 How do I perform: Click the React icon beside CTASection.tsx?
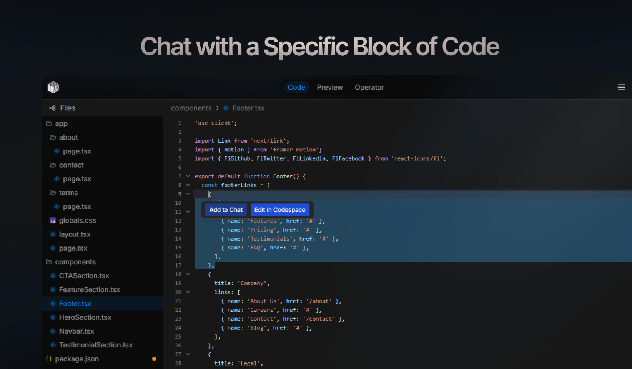(53, 276)
